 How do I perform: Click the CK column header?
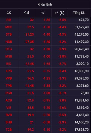click(9, 13)
